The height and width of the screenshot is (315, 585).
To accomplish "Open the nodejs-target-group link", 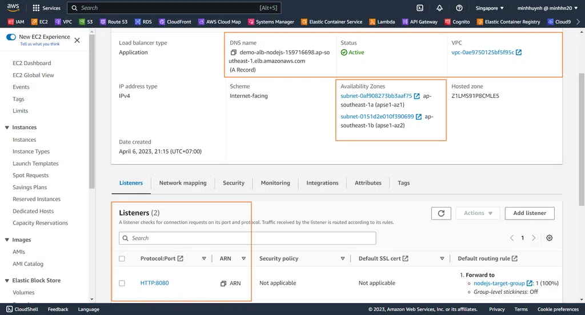I will click(499, 283).
